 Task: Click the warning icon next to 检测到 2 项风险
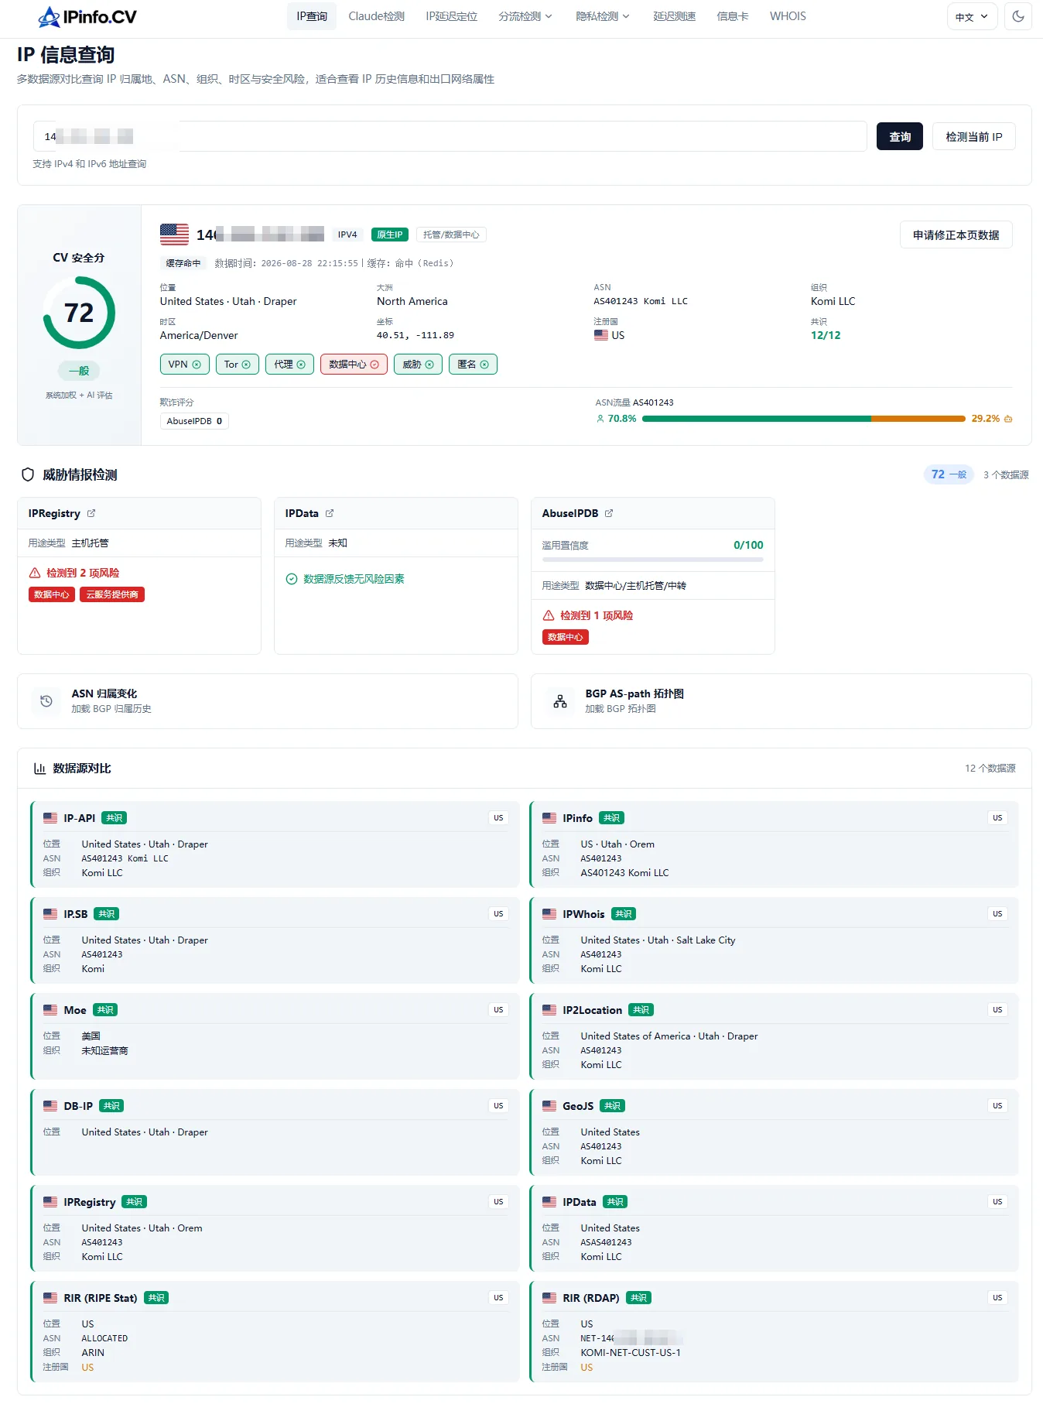[35, 573]
